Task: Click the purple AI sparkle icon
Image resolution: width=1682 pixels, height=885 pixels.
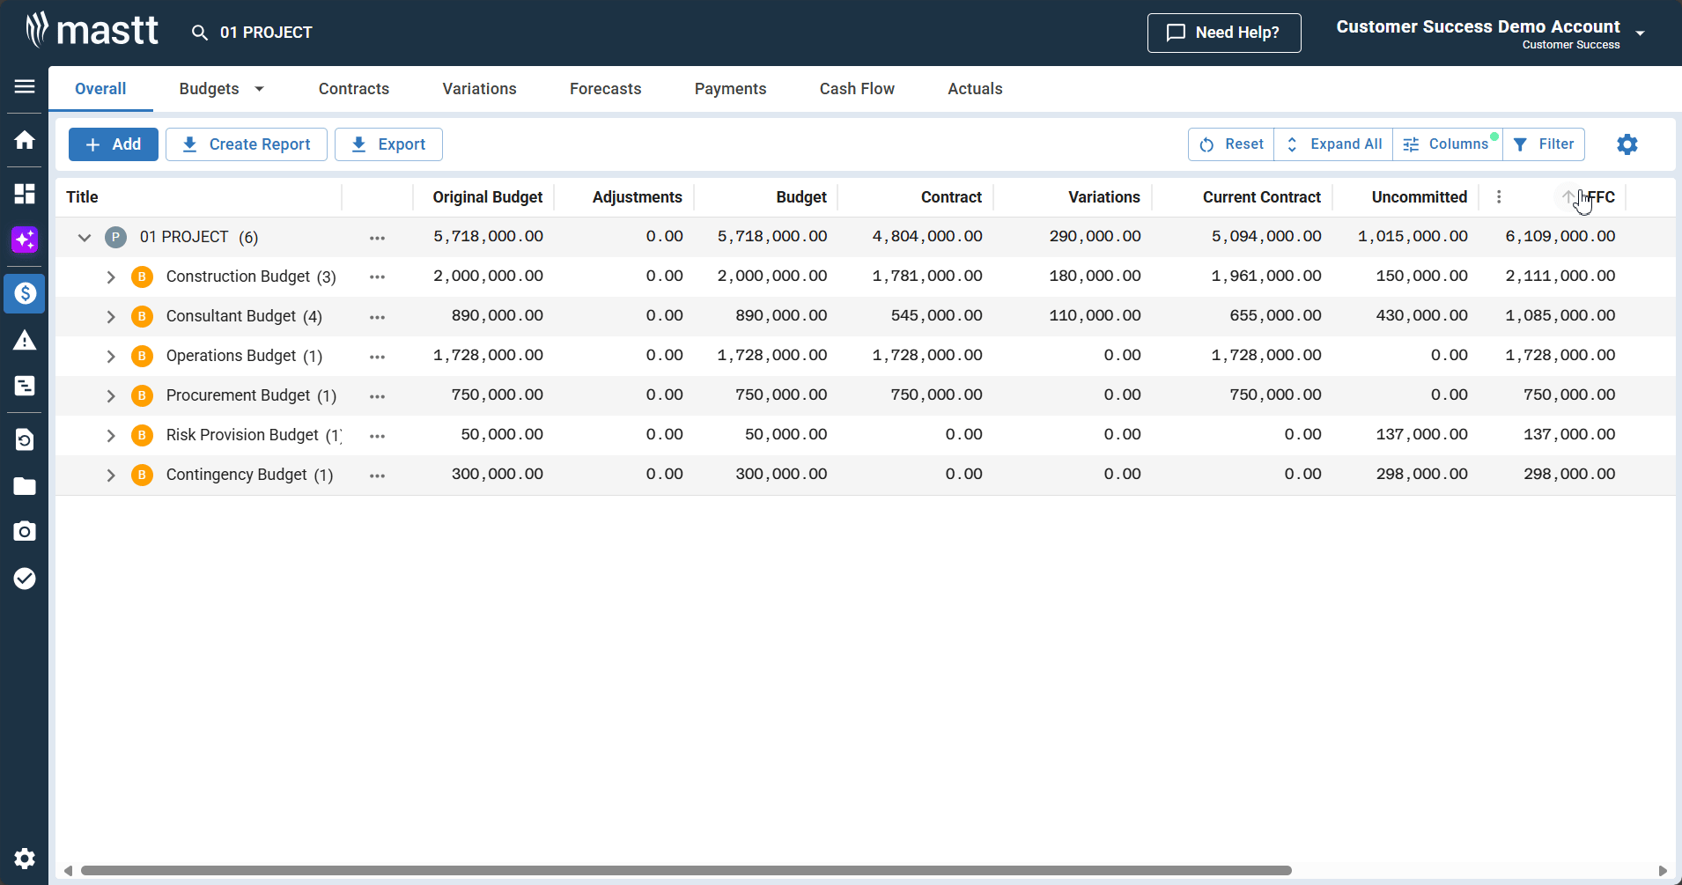Action: (25, 240)
